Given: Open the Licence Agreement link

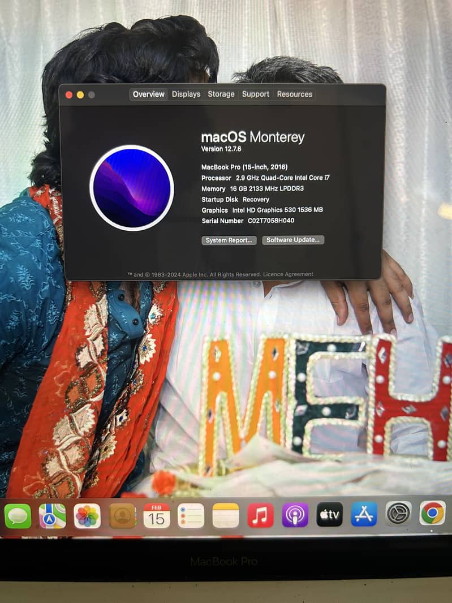Looking at the screenshot, I should [288, 274].
